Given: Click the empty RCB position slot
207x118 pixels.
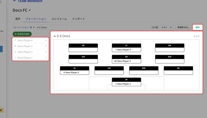Looking at the screenshot, I should 144,70.
